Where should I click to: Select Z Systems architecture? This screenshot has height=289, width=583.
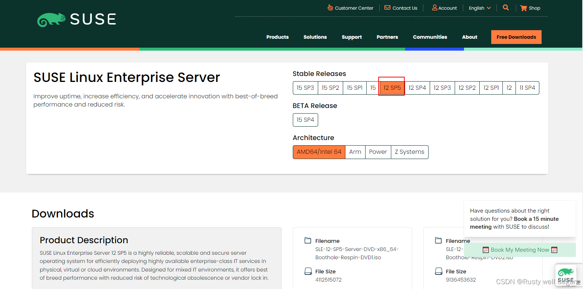click(410, 152)
